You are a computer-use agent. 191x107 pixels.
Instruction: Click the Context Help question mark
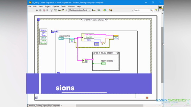(x=156, y=10)
